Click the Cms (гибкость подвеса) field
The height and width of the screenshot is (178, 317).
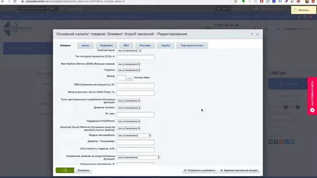135,150
